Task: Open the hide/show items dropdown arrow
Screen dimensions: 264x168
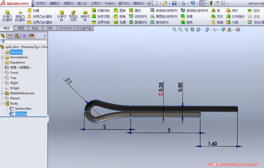Action: [x=219, y=30]
